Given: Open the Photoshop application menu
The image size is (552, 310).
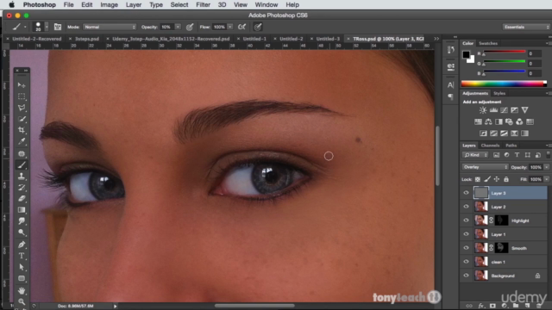Looking at the screenshot, I should tap(40, 4).
